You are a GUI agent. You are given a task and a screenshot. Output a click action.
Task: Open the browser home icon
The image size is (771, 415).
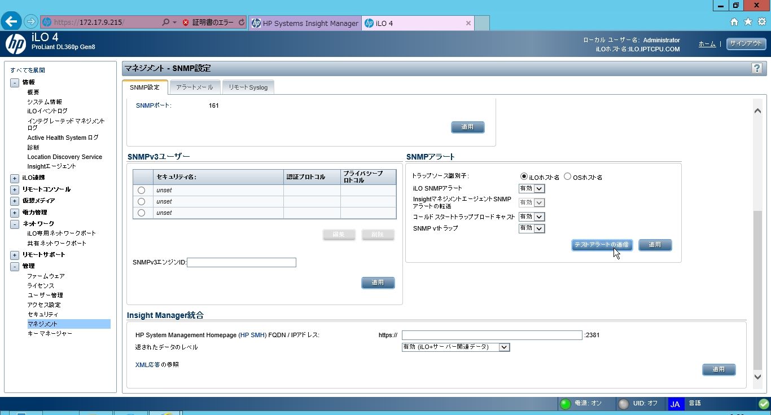tap(734, 22)
